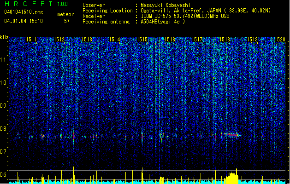Click the Receiver label
This screenshot has height=184, width=290.
[x=94, y=16]
